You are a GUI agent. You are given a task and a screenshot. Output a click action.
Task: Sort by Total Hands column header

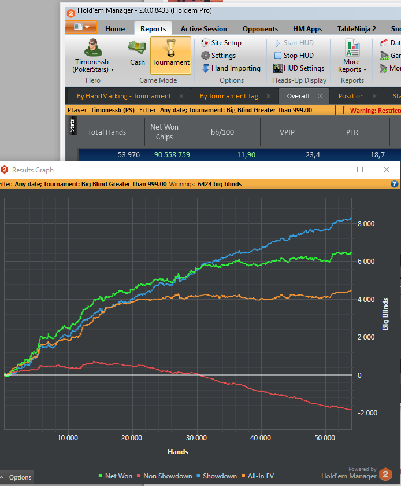coord(107,132)
